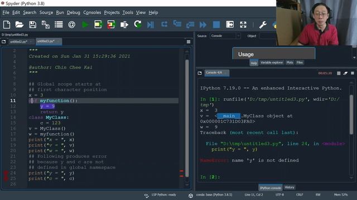Viewport: 357px width, 200px height.
Task: Click the error marker on line 24
Action: [x=6, y=173]
